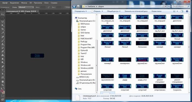
Task: Open the Фильтр menu
Action: pyautogui.click(x=24, y=3)
